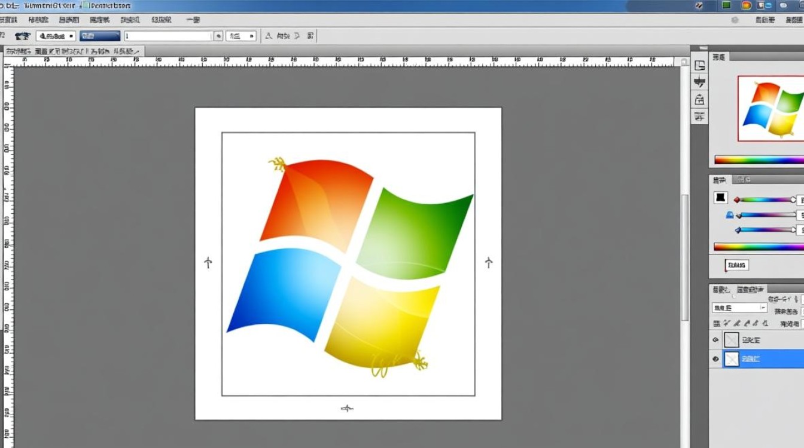
Task: Click the bottom icon in the collapsed panel dock
Action: (x=699, y=115)
